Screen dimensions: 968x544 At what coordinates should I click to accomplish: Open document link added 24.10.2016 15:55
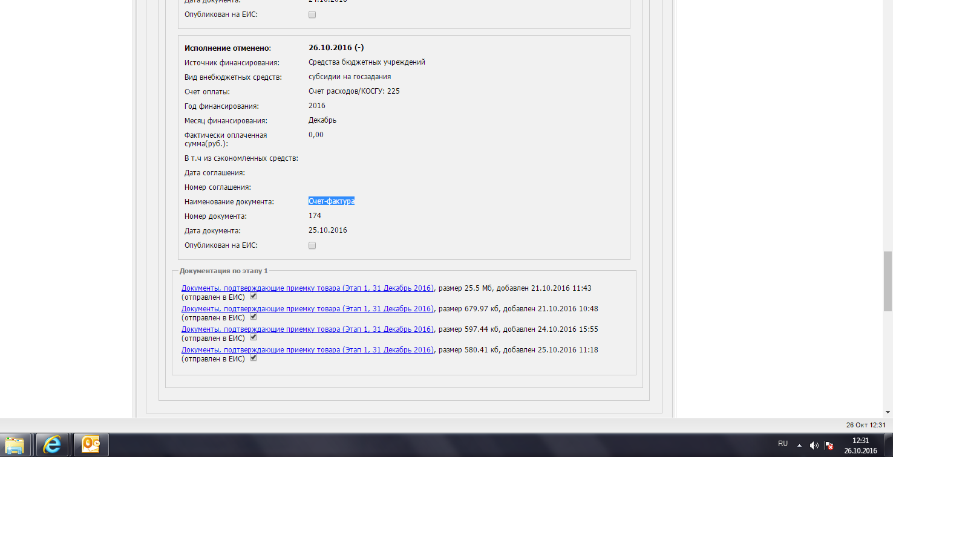307,329
